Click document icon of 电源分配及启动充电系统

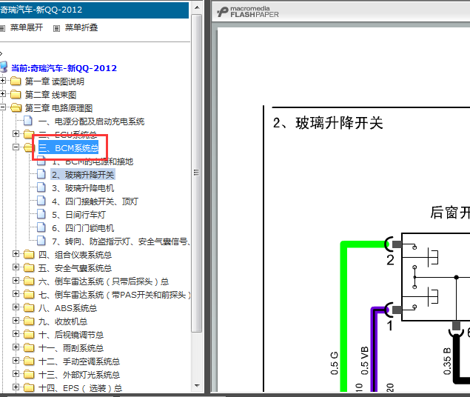(28, 121)
